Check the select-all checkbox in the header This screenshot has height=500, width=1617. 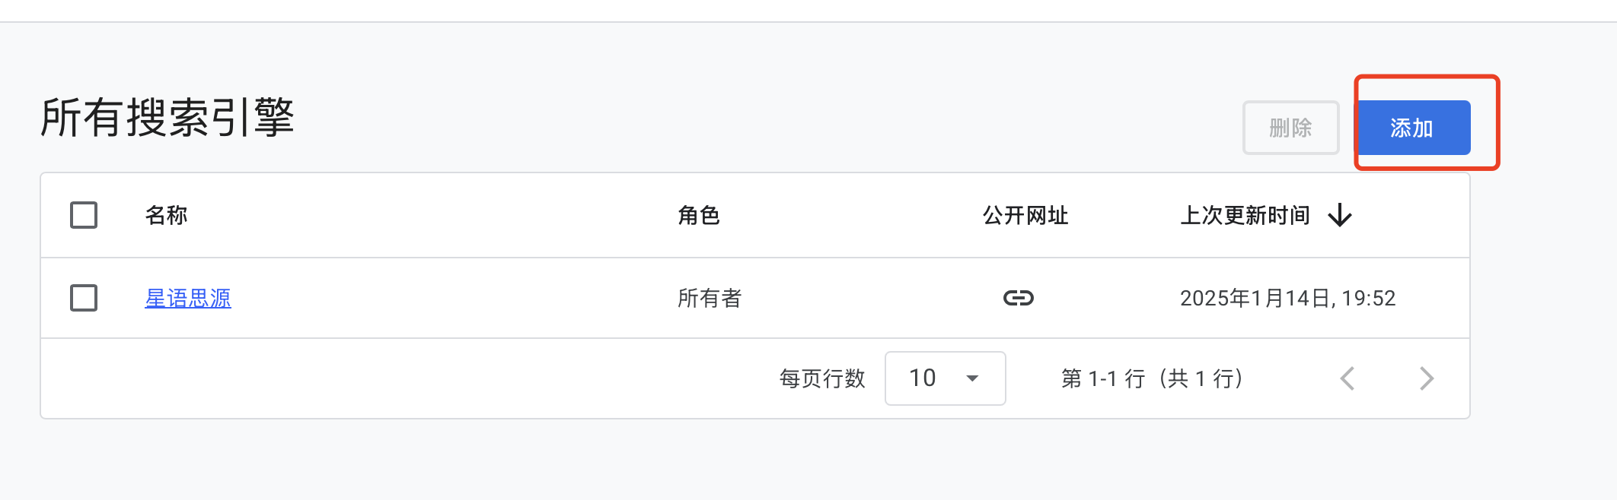click(x=84, y=215)
